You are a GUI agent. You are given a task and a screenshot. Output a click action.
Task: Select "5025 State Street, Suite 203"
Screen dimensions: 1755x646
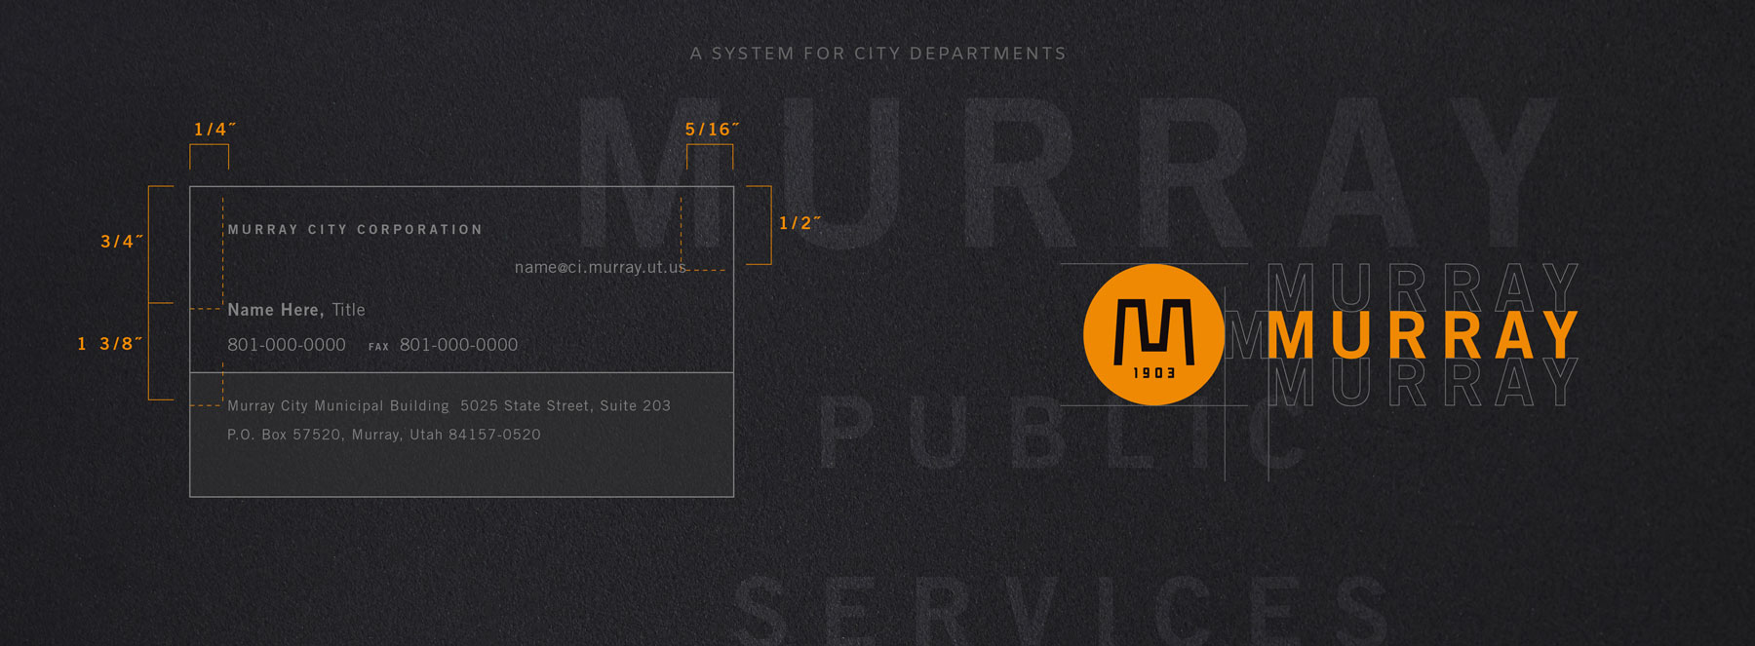pos(565,406)
